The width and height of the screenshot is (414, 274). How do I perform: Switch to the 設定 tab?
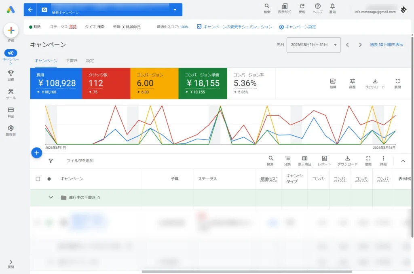point(90,61)
